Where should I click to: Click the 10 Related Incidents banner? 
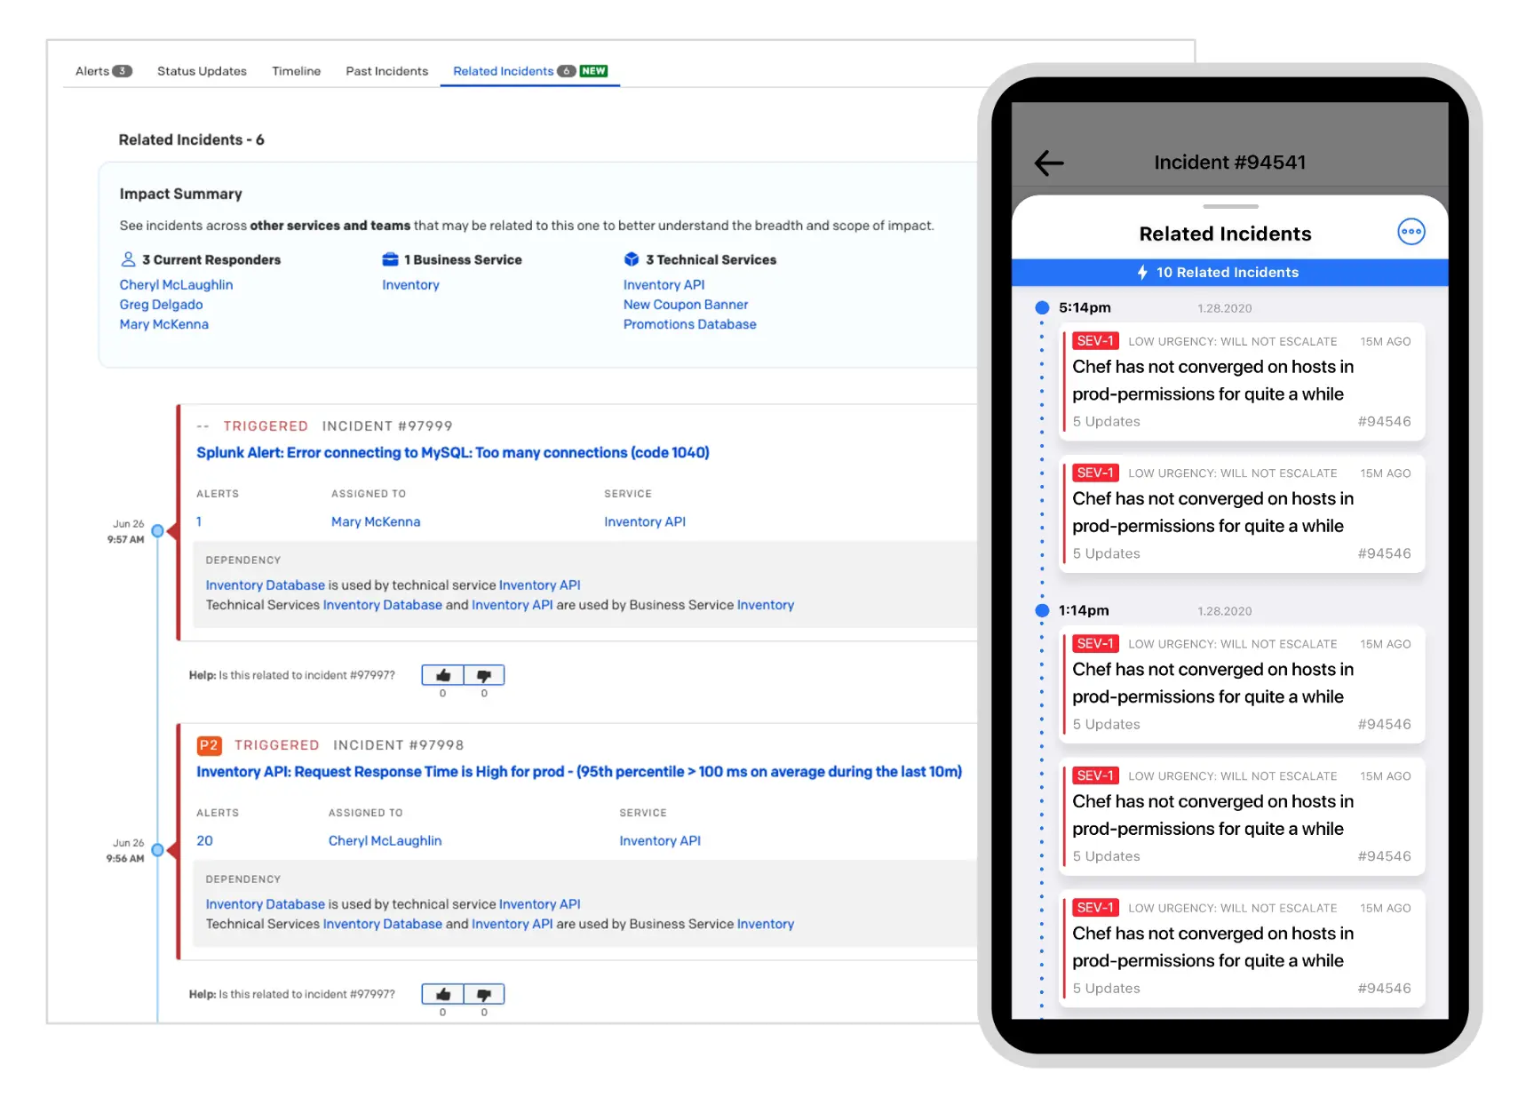coord(1228,273)
